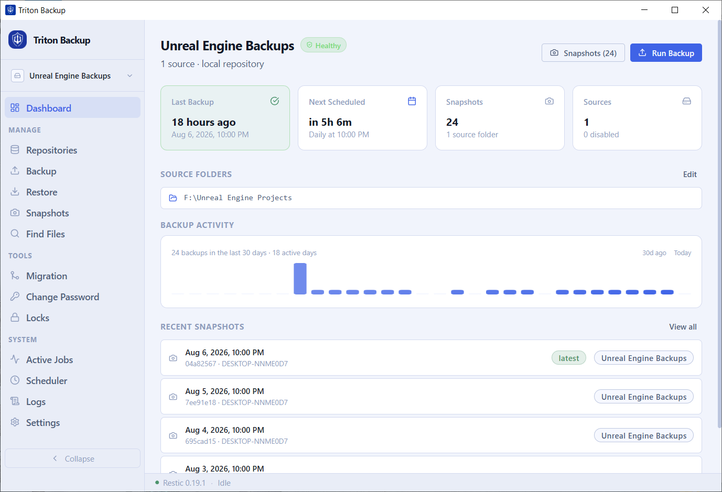Click View all next to Recent Snapshots
Image resolution: width=722 pixels, height=492 pixels.
683,327
